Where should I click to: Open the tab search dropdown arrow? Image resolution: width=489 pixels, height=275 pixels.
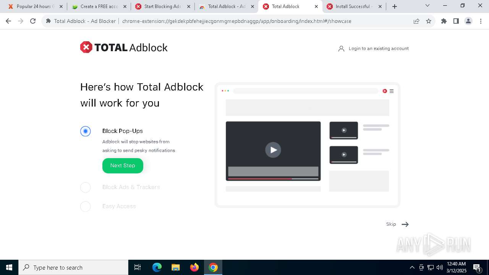coord(427,6)
